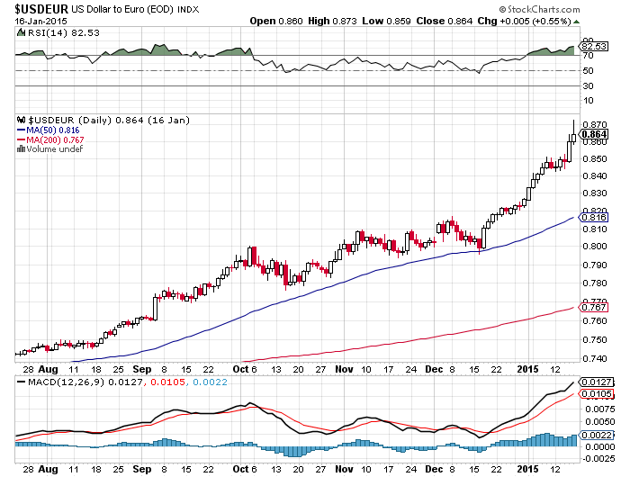The image size is (630, 477).
Task: Click the Dec label on the price chart axis
Action: (434, 369)
